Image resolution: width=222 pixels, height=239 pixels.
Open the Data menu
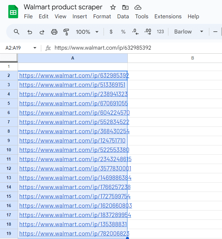[x=123, y=16]
